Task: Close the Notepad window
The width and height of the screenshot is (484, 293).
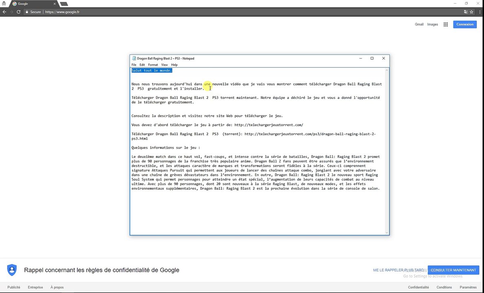Action: pyautogui.click(x=383, y=58)
